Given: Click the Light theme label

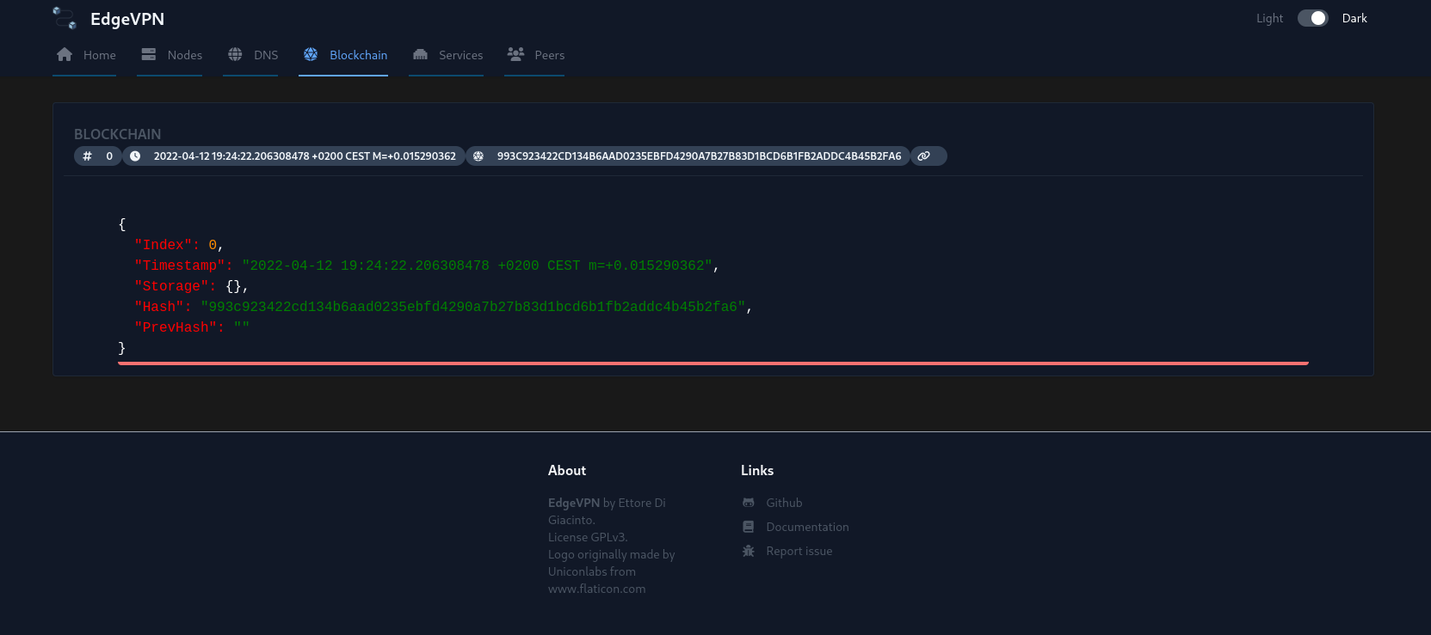Looking at the screenshot, I should (1269, 18).
